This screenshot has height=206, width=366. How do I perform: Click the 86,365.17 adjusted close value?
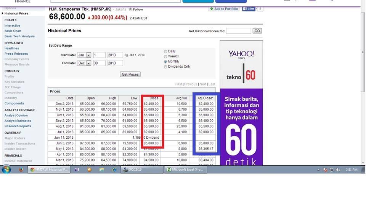click(x=206, y=149)
